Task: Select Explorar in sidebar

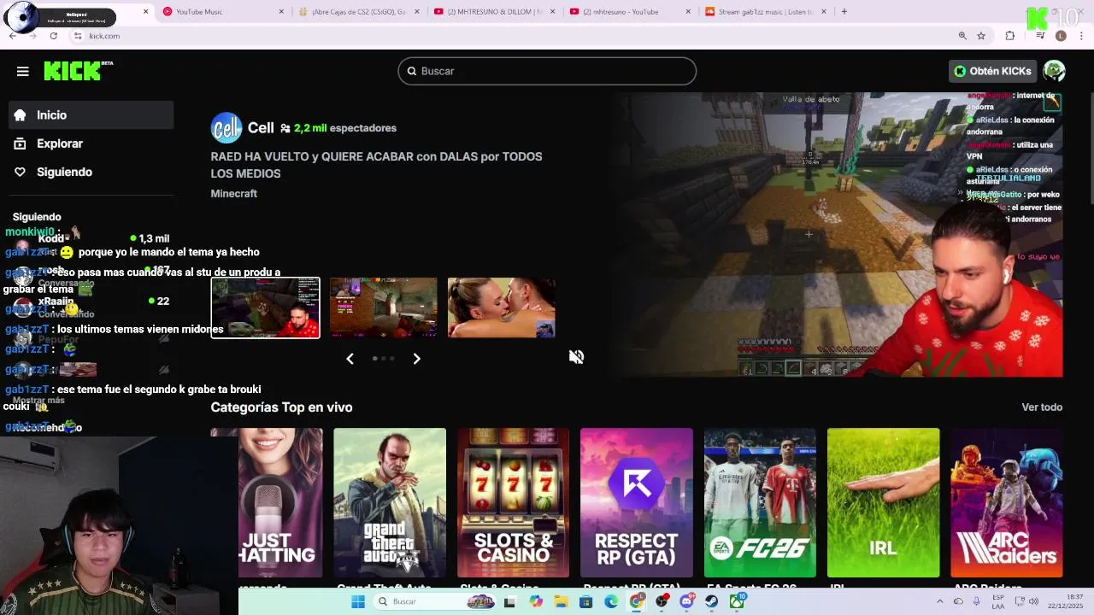Action: tap(91, 143)
